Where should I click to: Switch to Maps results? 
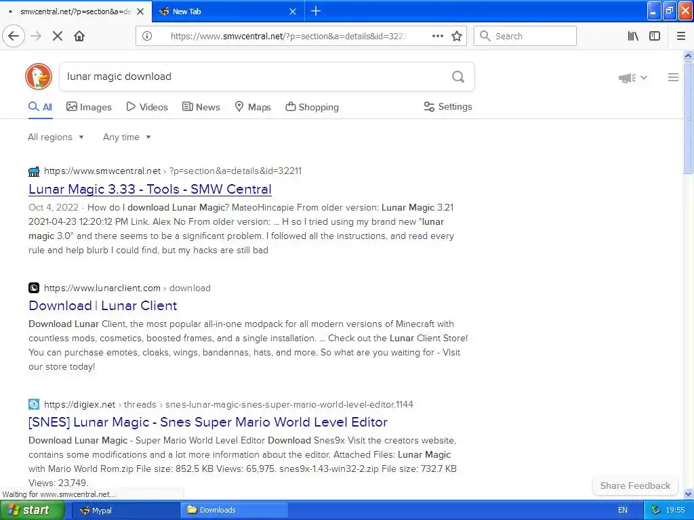click(x=253, y=107)
